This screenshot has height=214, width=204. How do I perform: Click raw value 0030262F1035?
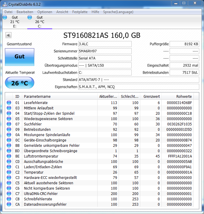tap(179, 124)
